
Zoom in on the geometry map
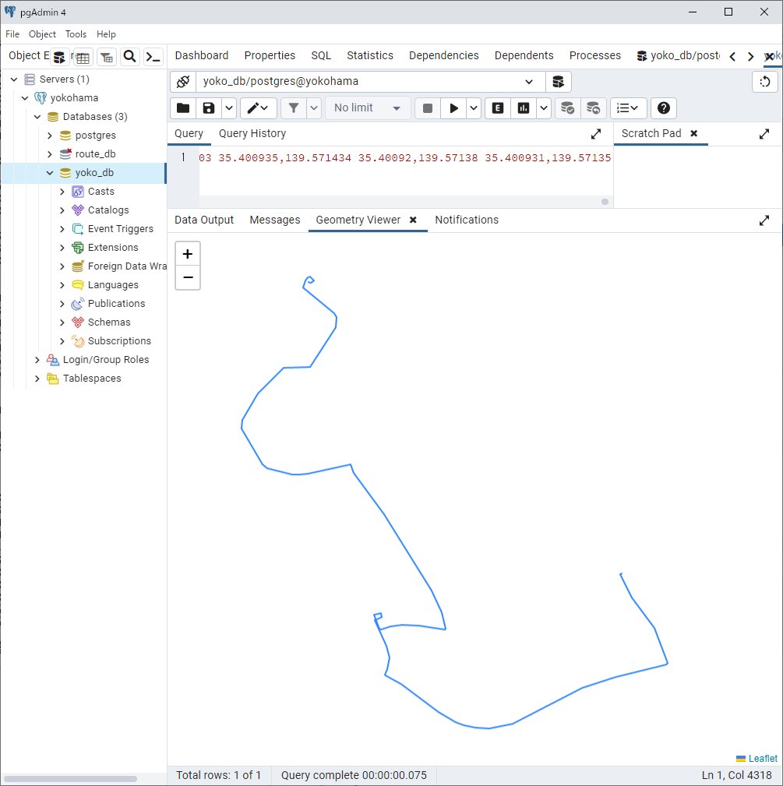(x=188, y=254)
